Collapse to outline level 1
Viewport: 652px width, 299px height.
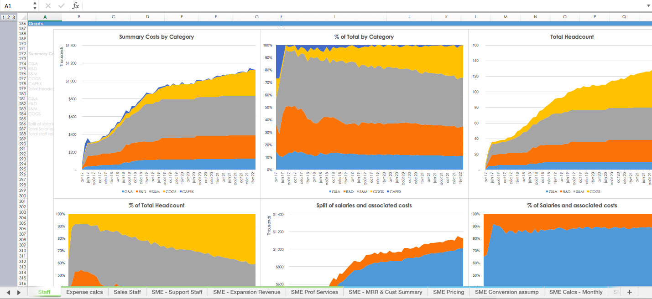click(3, 17)
